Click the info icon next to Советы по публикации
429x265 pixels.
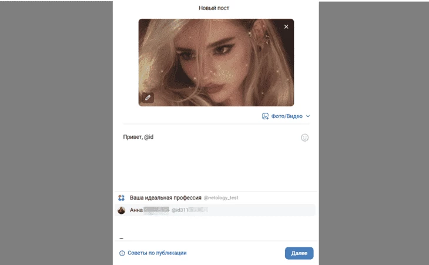pyautogui.click(x=122, y=253)
